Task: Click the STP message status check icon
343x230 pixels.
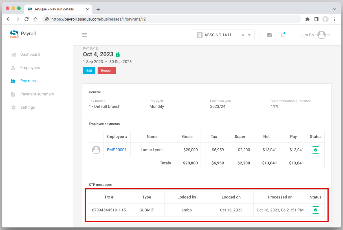Action: coord(315,210)
